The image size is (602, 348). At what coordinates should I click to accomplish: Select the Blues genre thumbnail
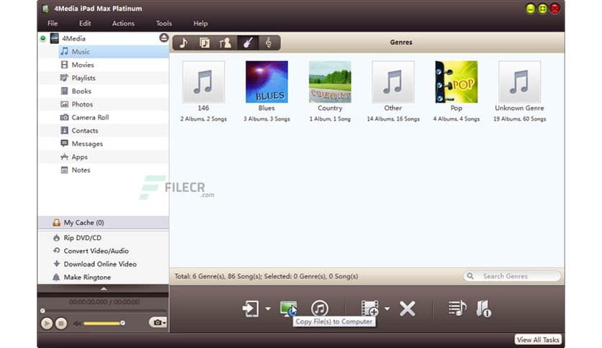(267, 82)
